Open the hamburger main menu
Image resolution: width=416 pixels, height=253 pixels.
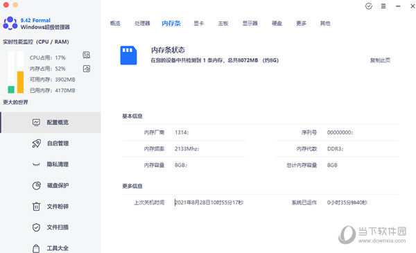pos(383,6)
